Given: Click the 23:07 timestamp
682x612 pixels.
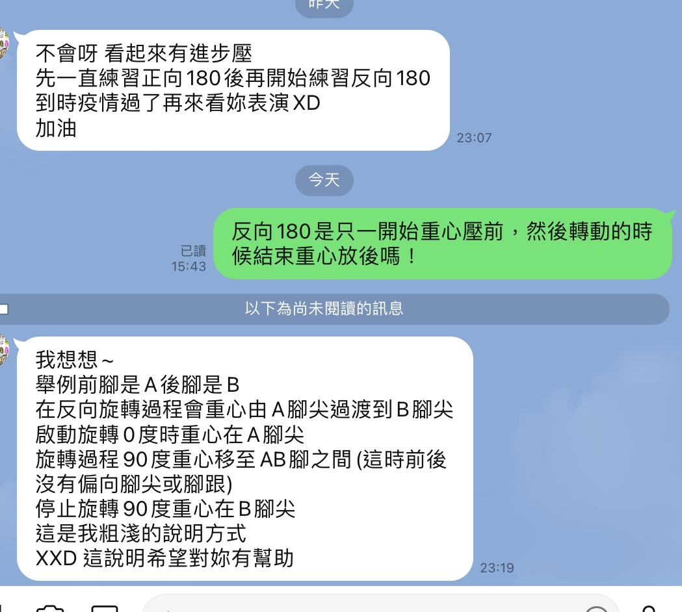Looking at the screenshot, I should (474, 138).
